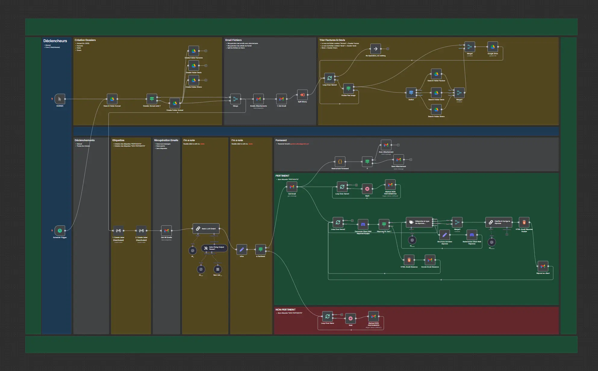Select the Réponse Ph Test ? node

click(x=384, y=224)
